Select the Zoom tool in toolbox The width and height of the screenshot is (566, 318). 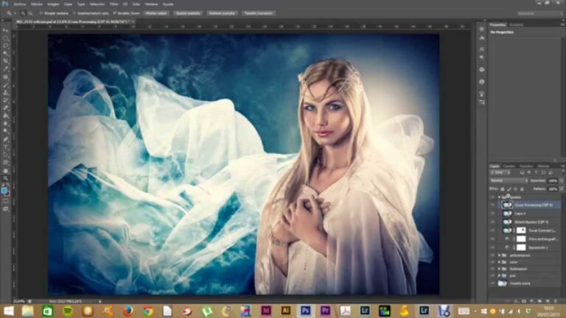click(x=5, y=179)
